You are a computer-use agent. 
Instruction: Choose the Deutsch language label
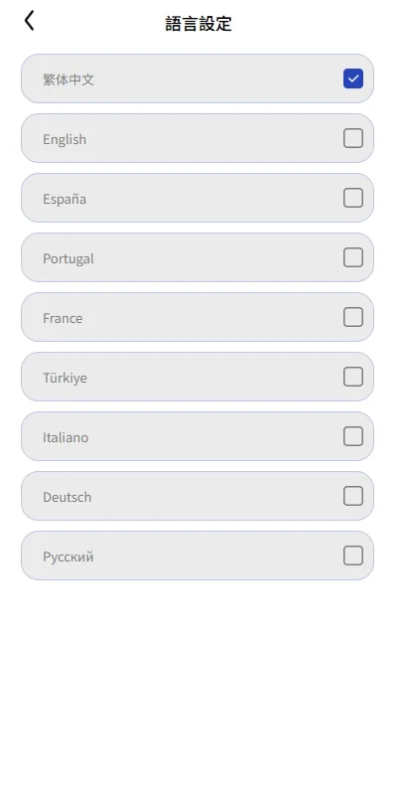(x=67, y=497)
